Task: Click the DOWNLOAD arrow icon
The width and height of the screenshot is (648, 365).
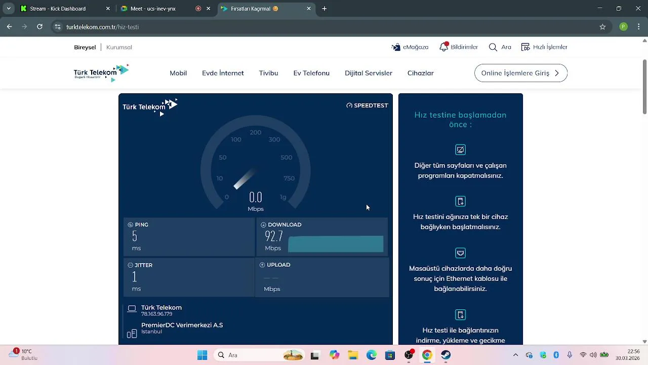Action: [x=263, y=225]
